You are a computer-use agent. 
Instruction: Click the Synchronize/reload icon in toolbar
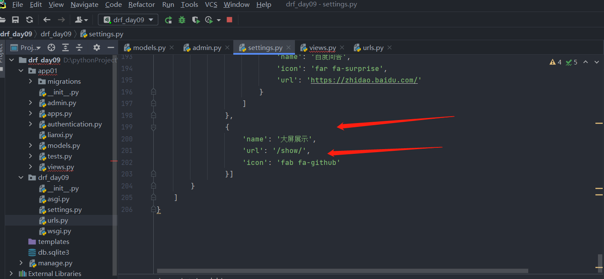[x=30, y=20]
